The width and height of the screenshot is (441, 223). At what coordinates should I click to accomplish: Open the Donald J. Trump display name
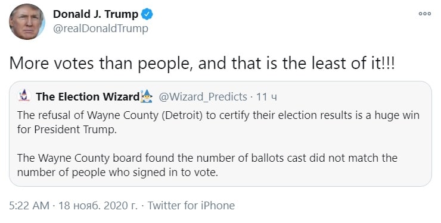[95, 14]
